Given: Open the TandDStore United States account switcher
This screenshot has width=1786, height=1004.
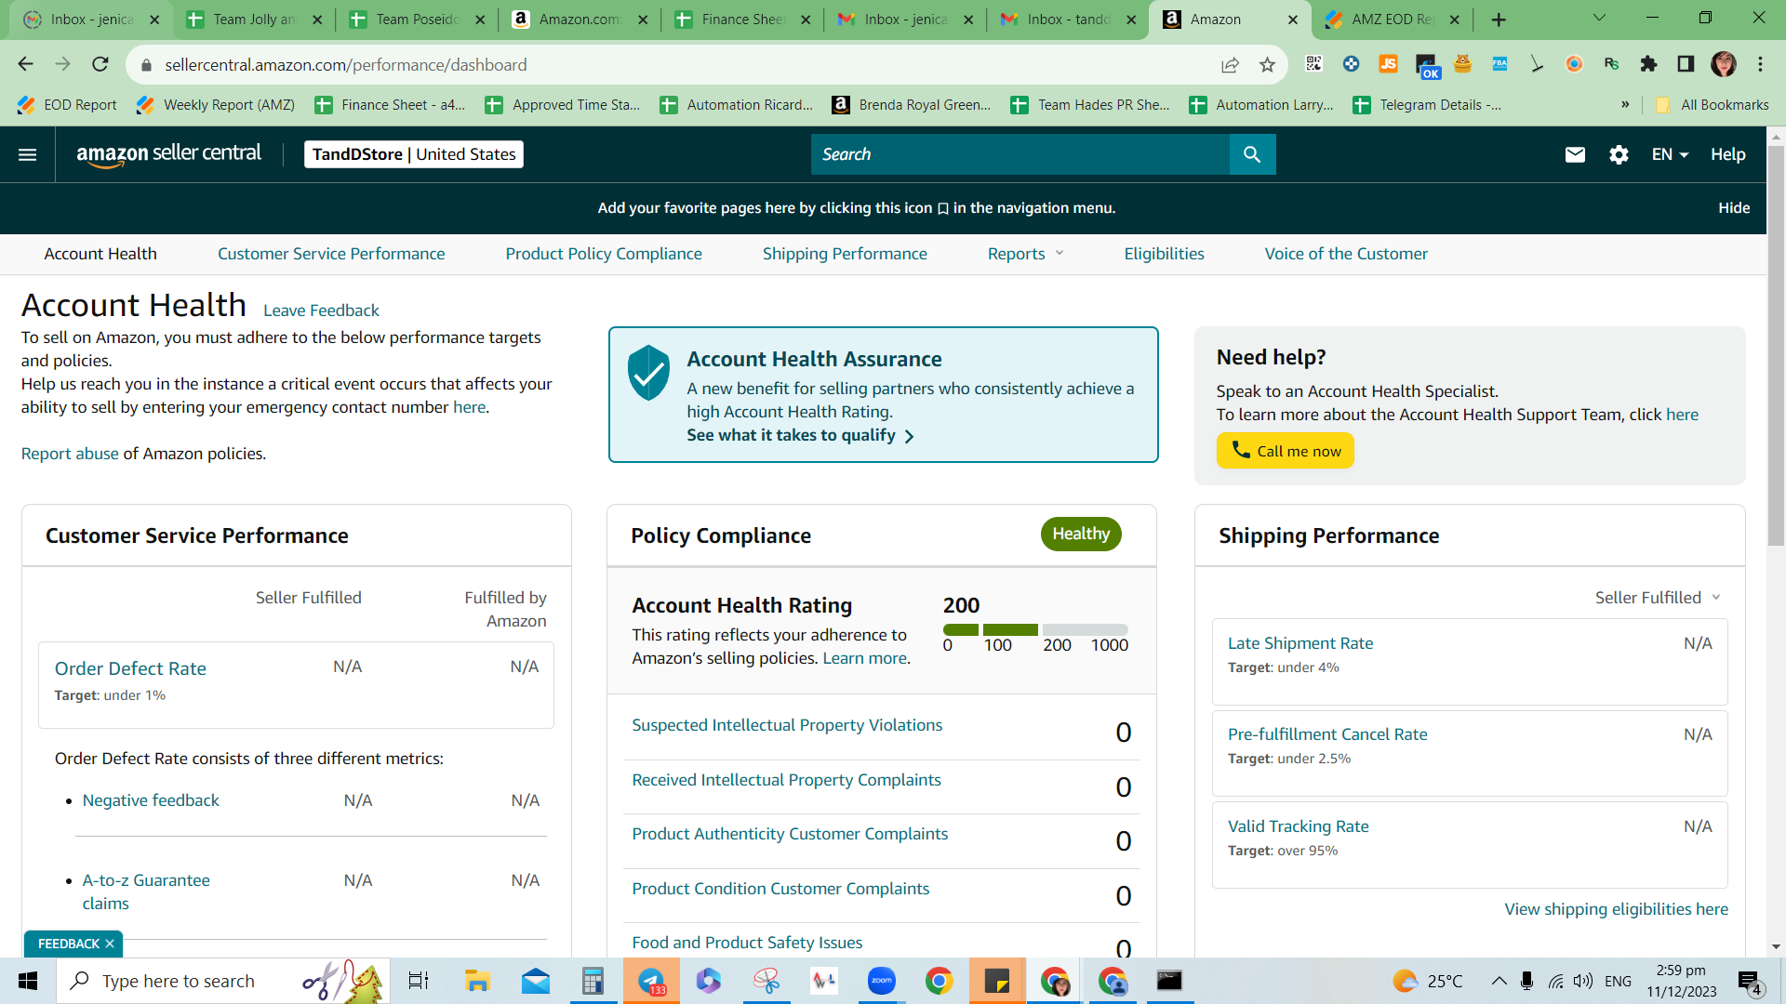Looking at the screenshot, I should coord(414,154).
